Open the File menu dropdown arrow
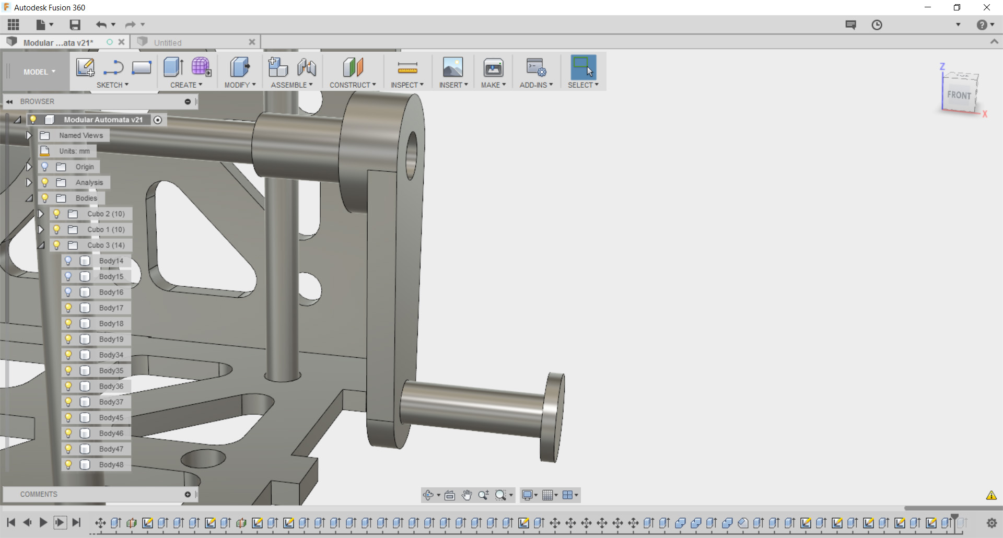1003x538 pixels. [51, 25]
